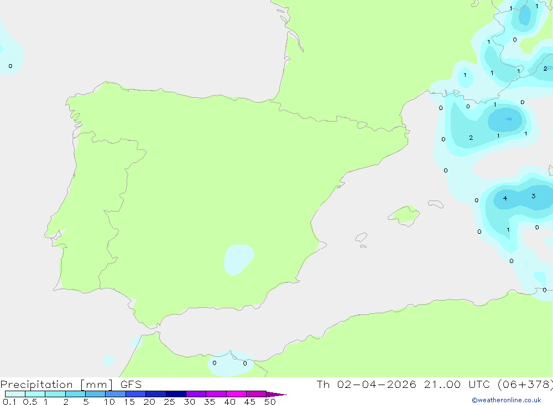
Task: Click the 'Precipitation [mm]' title text
Action: tap(56, 385)
